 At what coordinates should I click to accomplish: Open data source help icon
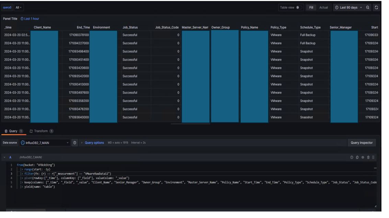click(75, 142)
